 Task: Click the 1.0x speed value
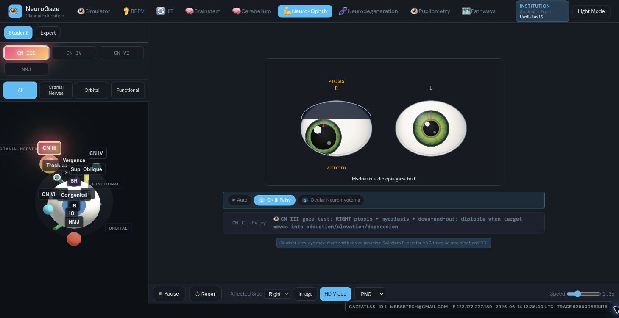tap(608, 294)
